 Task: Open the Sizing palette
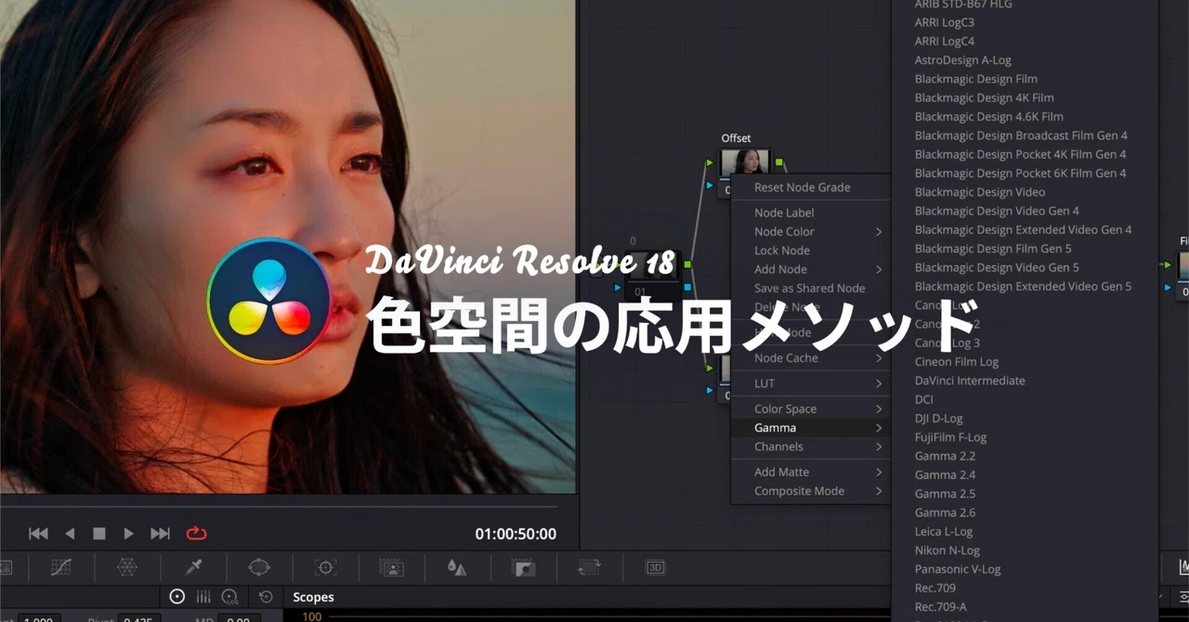[x=589, y=567]
